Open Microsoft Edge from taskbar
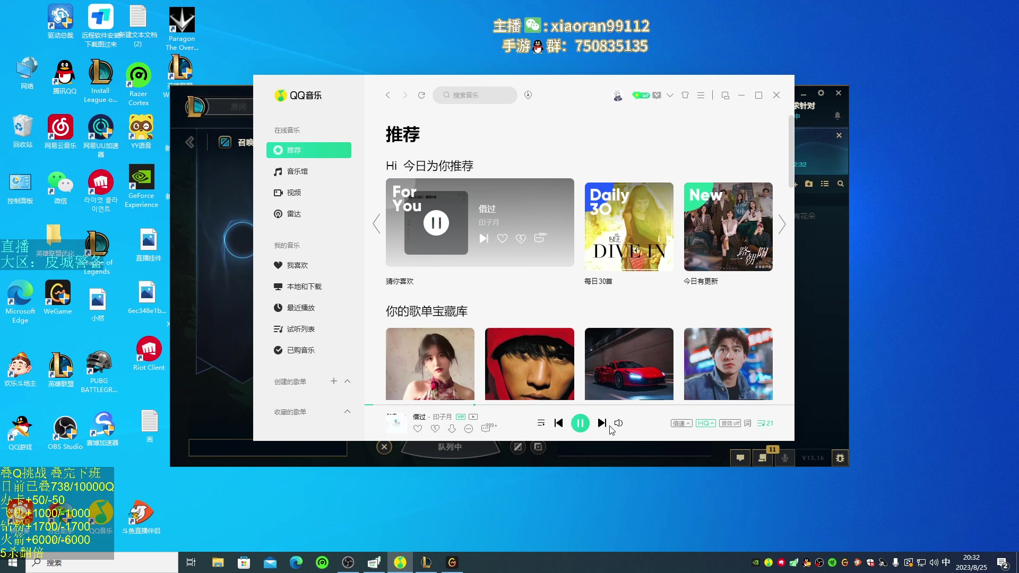Viewport: 1019px width, 573px height. 296,562
